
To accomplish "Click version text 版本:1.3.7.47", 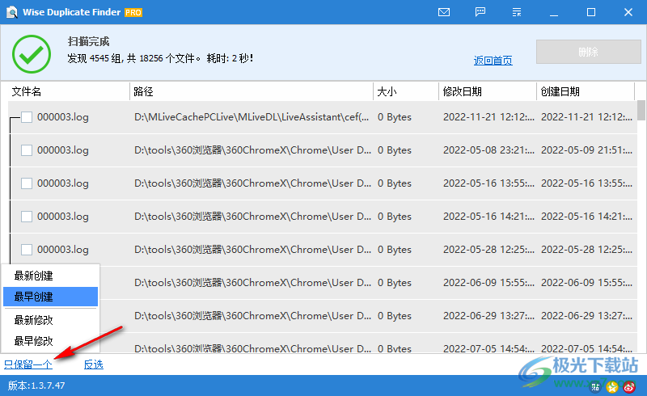I will 36,385.
